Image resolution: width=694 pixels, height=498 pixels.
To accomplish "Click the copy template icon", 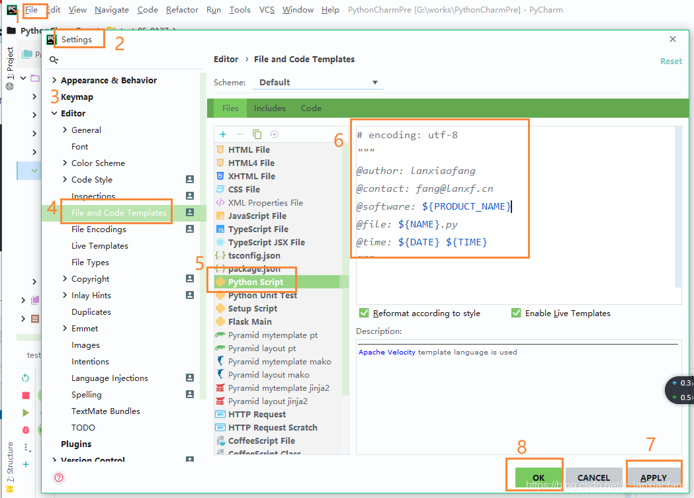I will pyautogui.click(x=257, y=134).
